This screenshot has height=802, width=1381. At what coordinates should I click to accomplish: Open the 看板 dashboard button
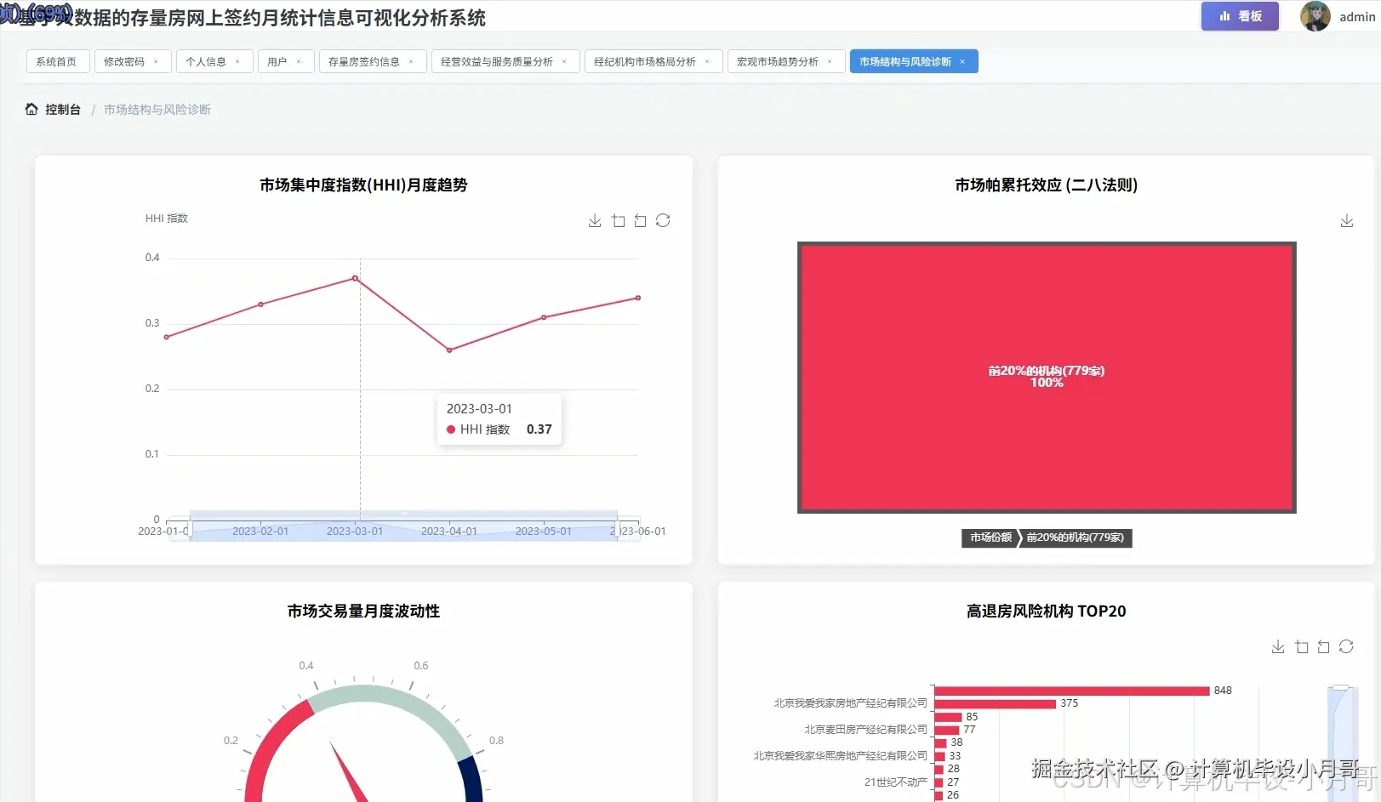(1240, 16)
